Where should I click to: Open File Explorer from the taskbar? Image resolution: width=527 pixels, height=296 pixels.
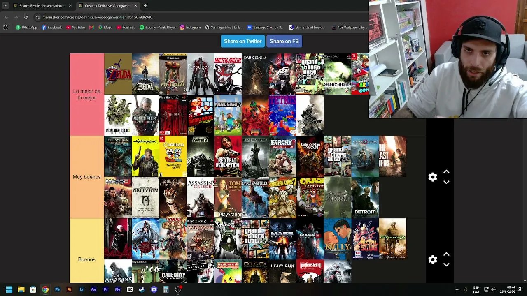click(x=21, y=289)
